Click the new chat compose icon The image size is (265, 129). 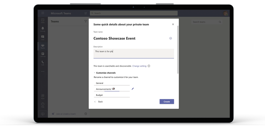[86, 13]
